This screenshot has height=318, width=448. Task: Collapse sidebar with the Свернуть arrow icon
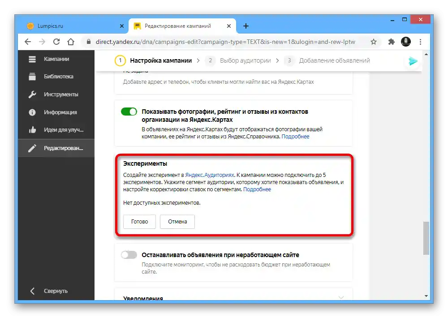(x=32, y=291)
